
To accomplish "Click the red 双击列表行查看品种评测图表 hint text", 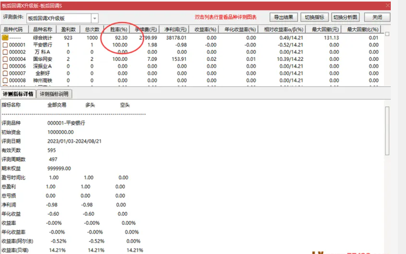I will coord(226,17).
